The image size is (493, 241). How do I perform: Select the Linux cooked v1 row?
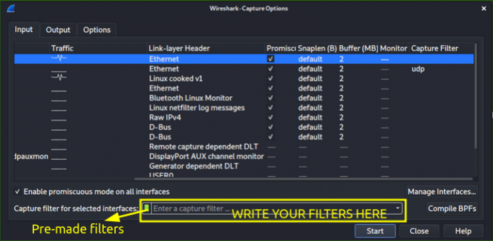(244, 78)
